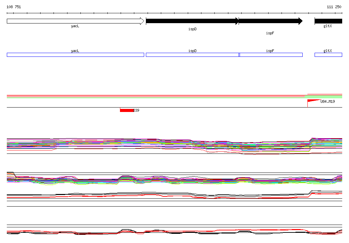Click the black gltX gene block
This screenshot has height=243, width=349.
click(328, 21)
